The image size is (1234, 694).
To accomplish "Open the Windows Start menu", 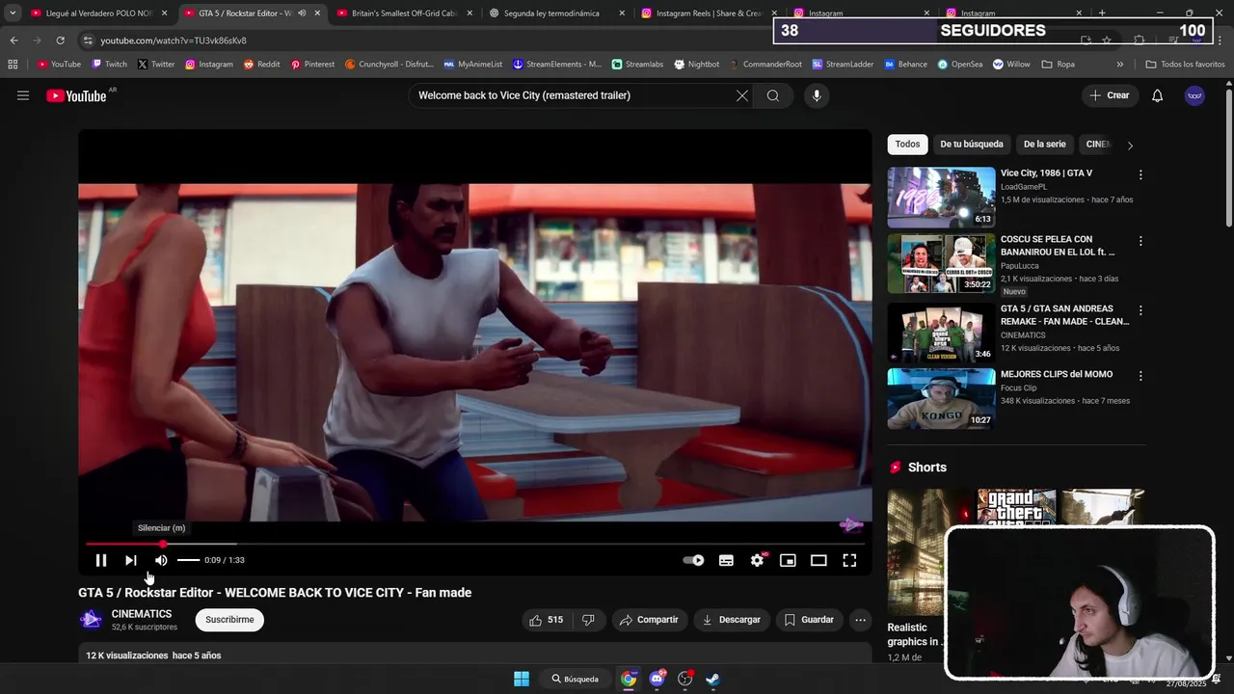I will click(x=522, y=679).
